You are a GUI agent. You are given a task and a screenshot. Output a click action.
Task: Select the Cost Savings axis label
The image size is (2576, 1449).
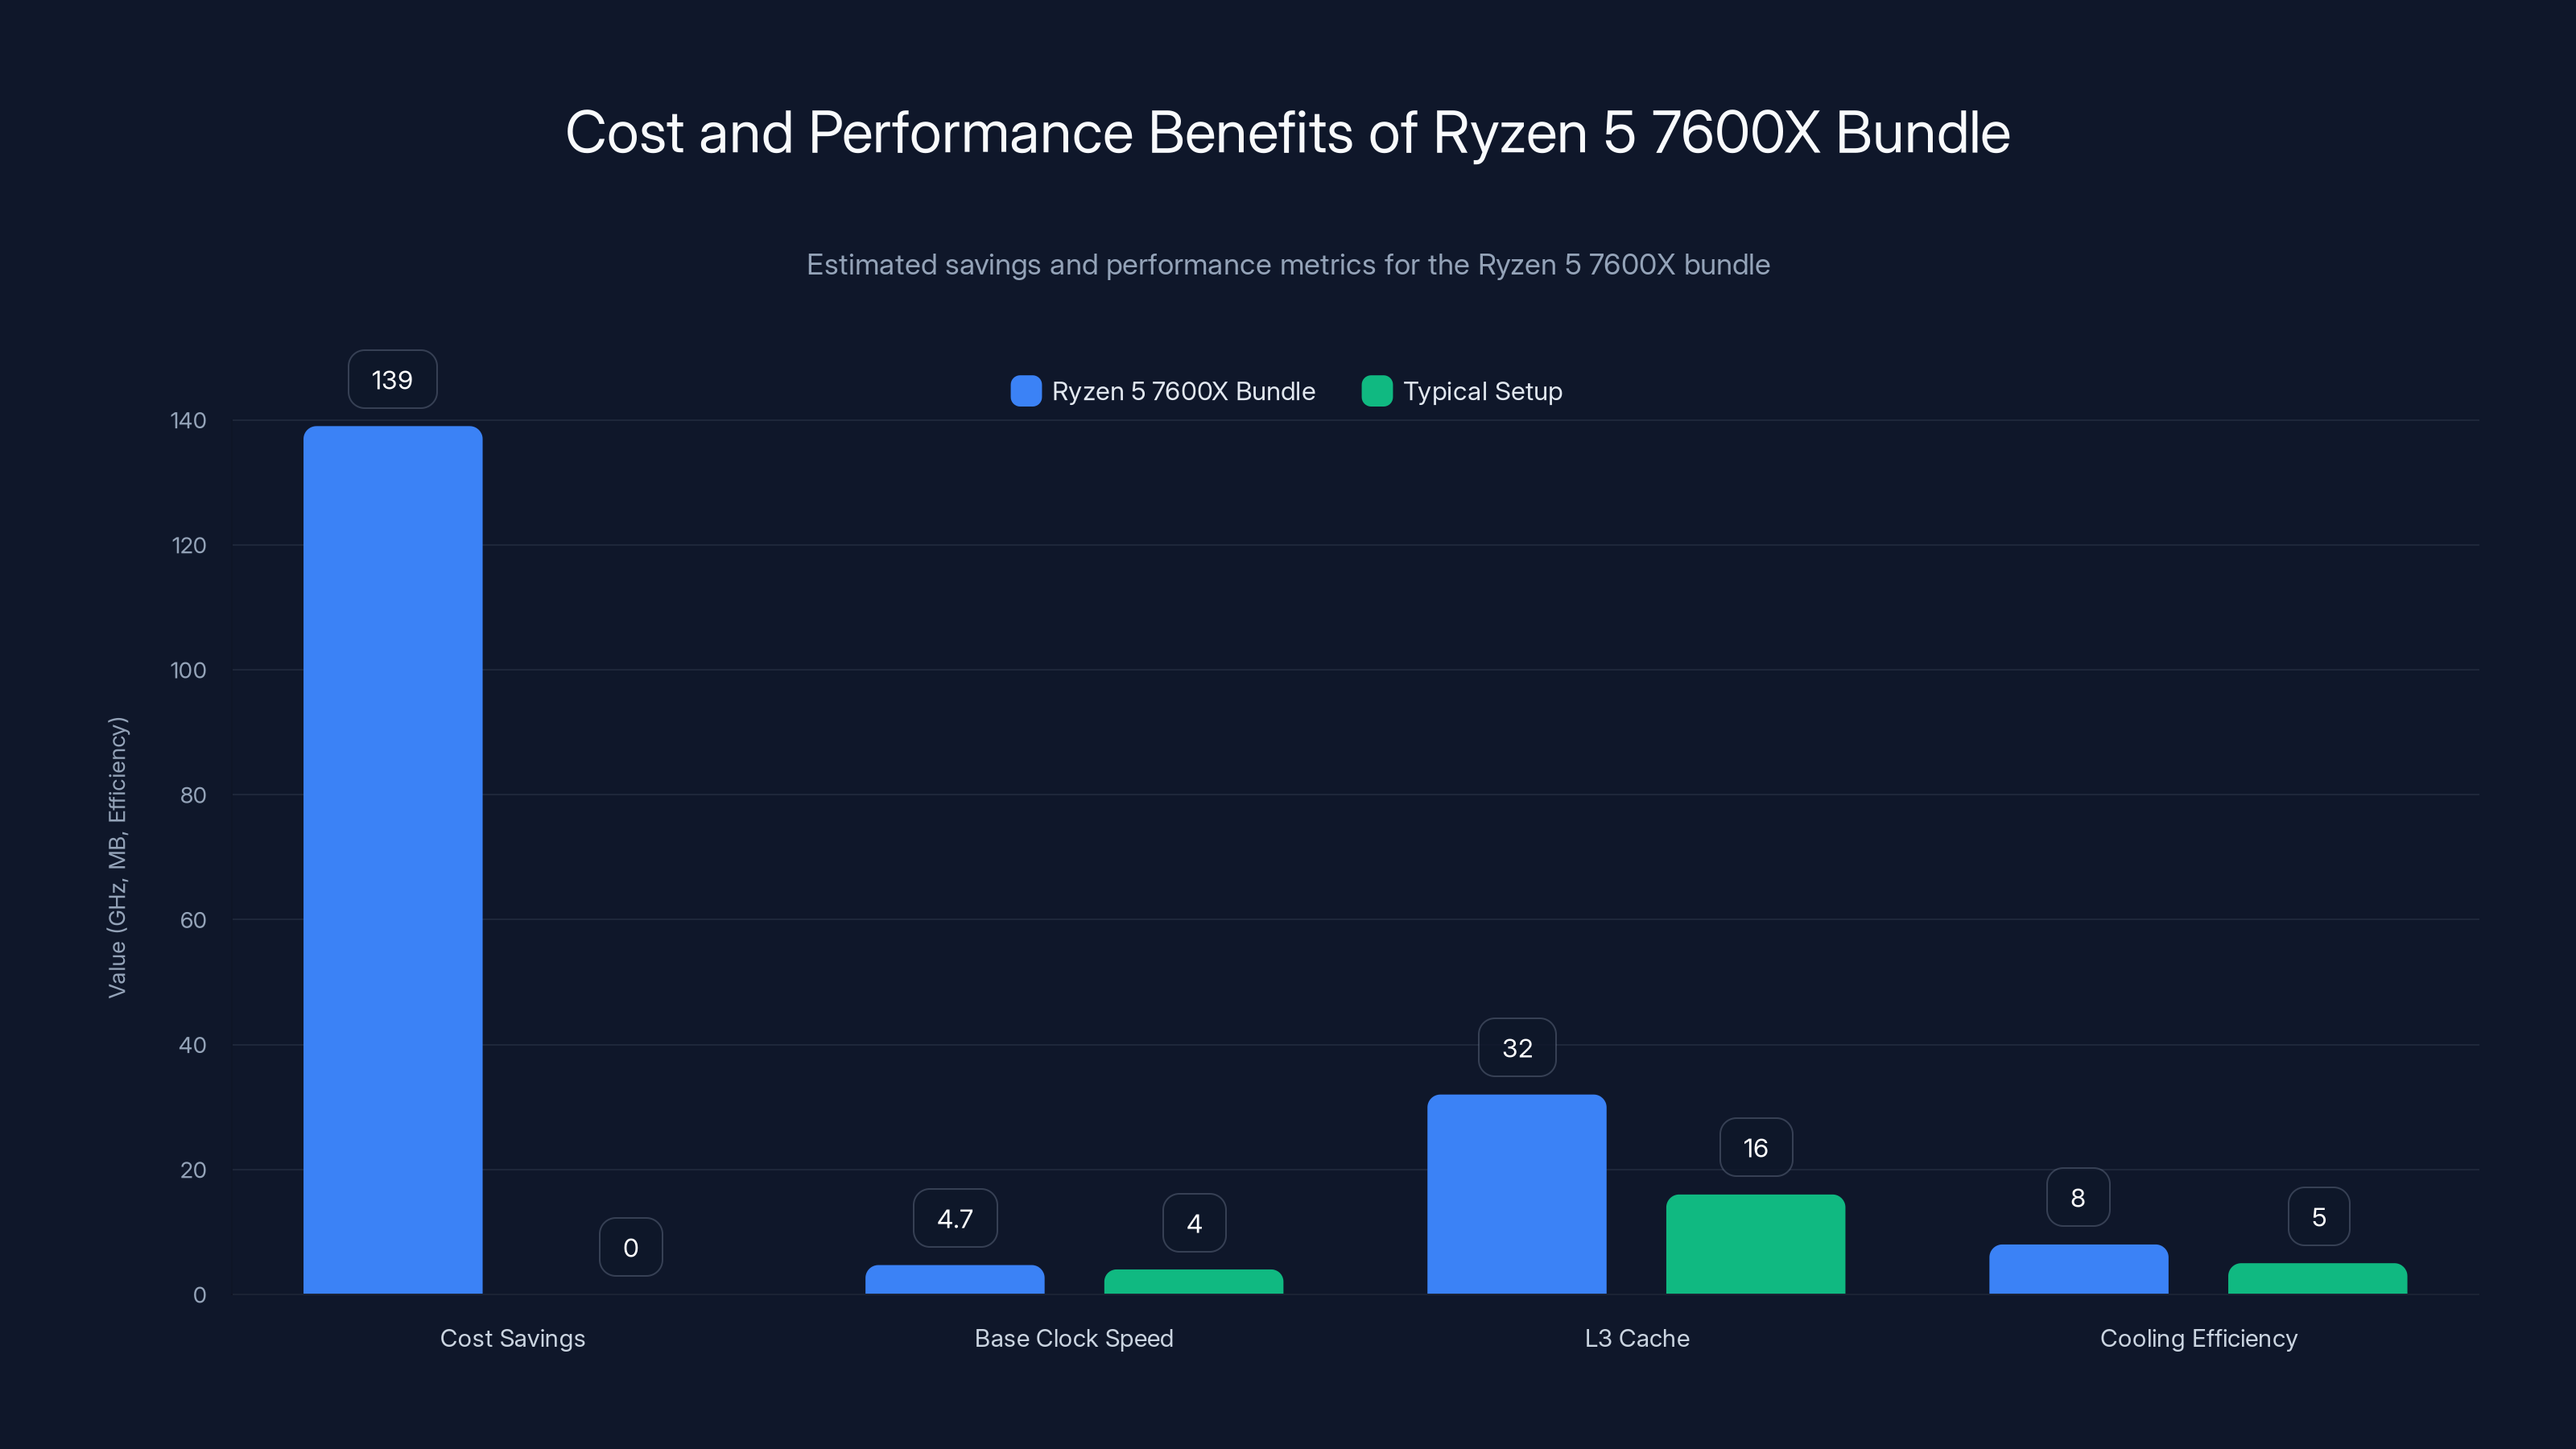tap(512, 1338)
